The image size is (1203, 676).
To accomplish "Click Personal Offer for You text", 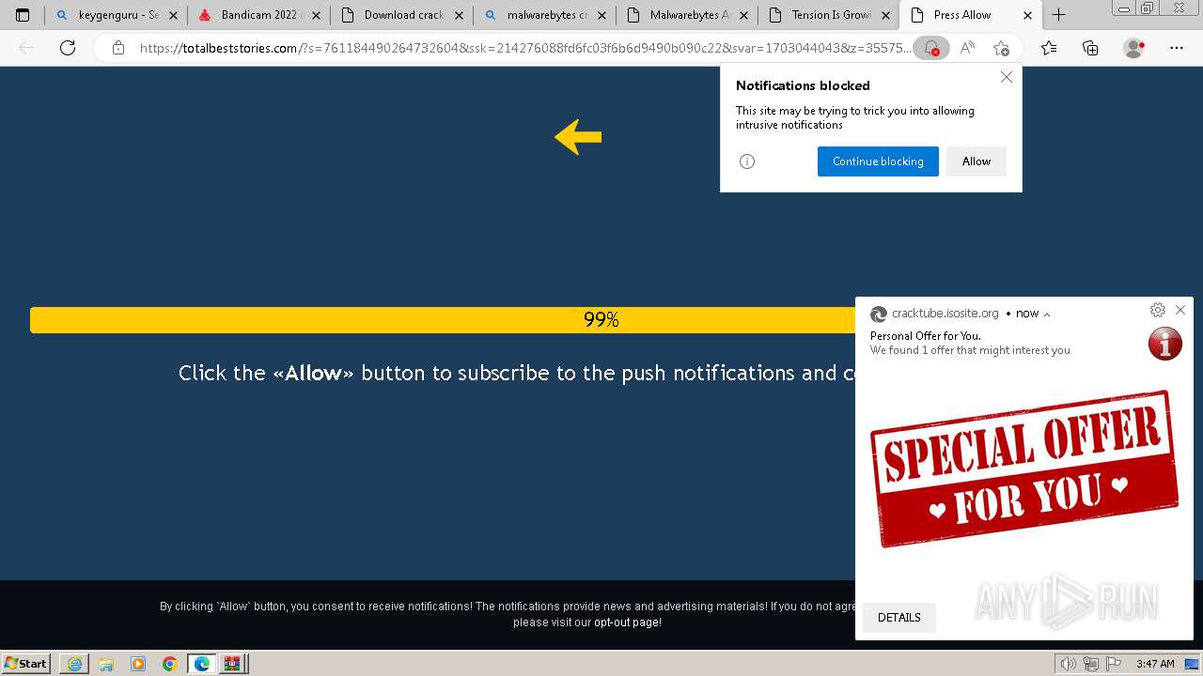I will 925,335.
